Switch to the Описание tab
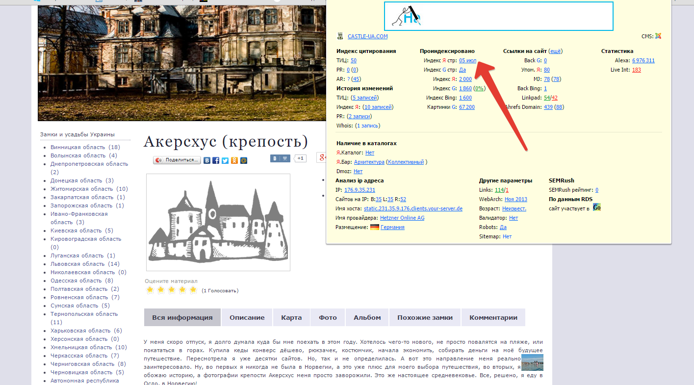Viewport: 694px width, 385px height. pos(247,317)
